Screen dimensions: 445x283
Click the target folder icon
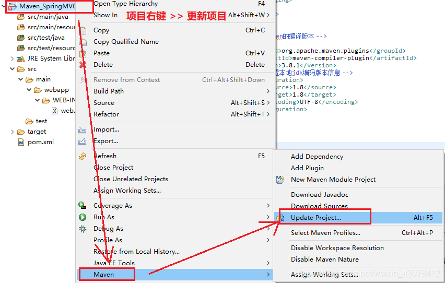click(x=21, y=132)
